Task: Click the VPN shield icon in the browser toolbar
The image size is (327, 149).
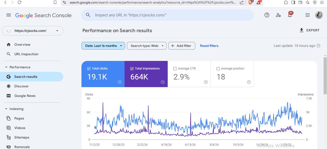Action: pos(315,2)
